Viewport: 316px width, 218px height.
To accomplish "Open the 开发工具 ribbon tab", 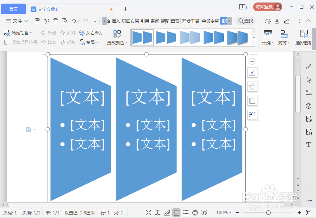I will 191,21.
